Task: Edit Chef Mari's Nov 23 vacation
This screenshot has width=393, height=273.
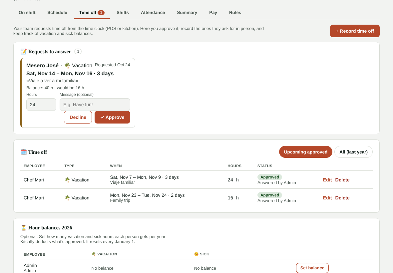Action: click(327, 198)
